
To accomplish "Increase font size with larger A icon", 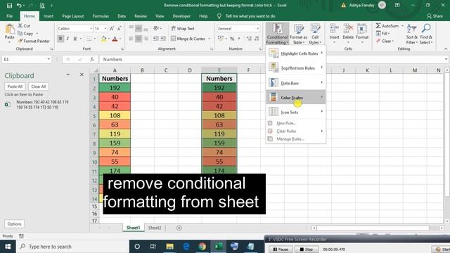I will [112, 28].
